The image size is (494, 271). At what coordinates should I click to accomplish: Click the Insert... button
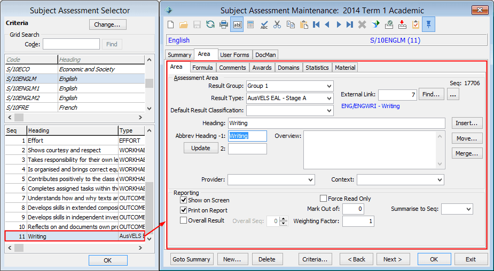467,123
